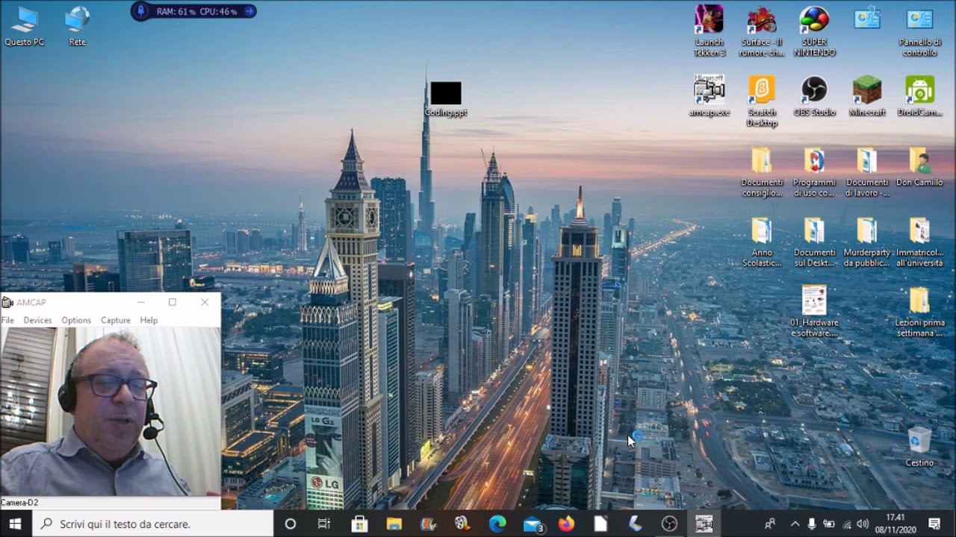Open the File menu in AMCAP

[7, 320]
